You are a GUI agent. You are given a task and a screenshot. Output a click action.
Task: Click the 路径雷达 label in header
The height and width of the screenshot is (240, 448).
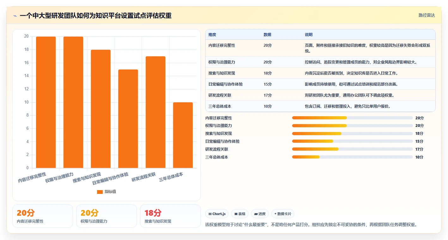[427, 15]
